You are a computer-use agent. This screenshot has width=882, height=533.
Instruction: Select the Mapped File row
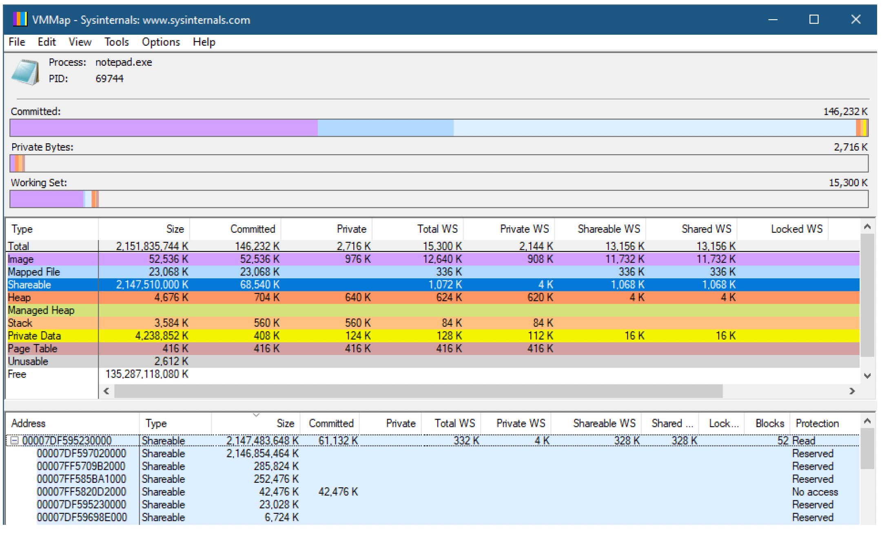(433, 272)
